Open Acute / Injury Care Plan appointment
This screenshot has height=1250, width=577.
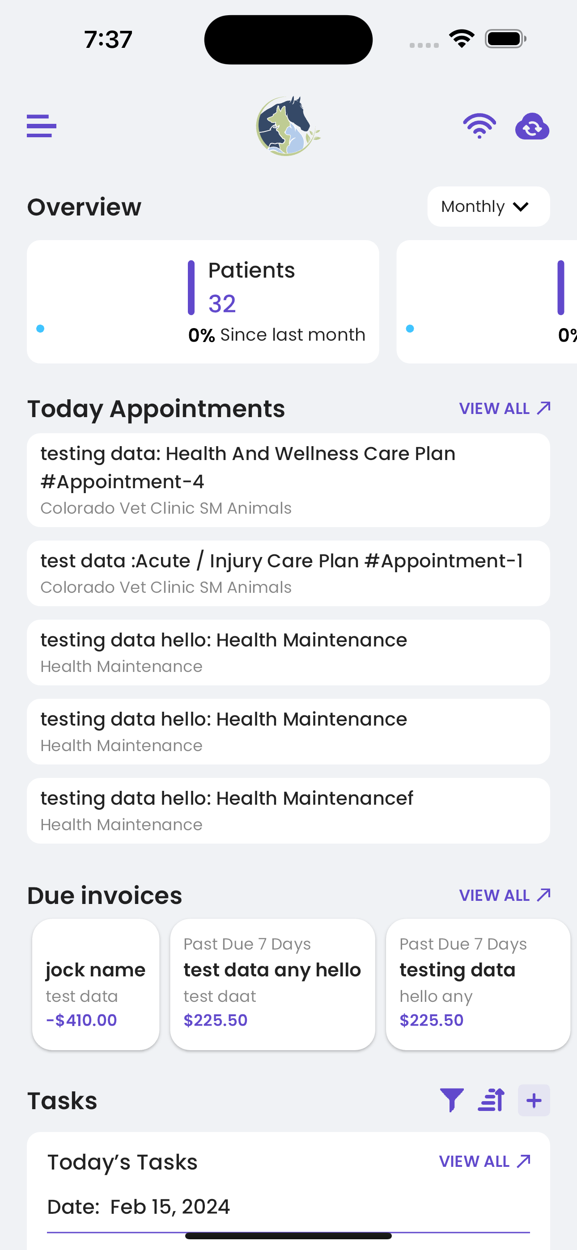288,574
